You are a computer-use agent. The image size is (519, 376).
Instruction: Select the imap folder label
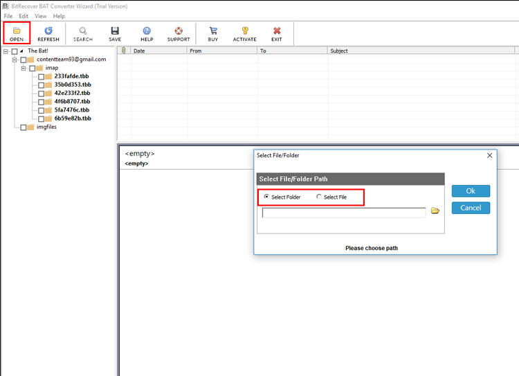click(x=52, y=68)
